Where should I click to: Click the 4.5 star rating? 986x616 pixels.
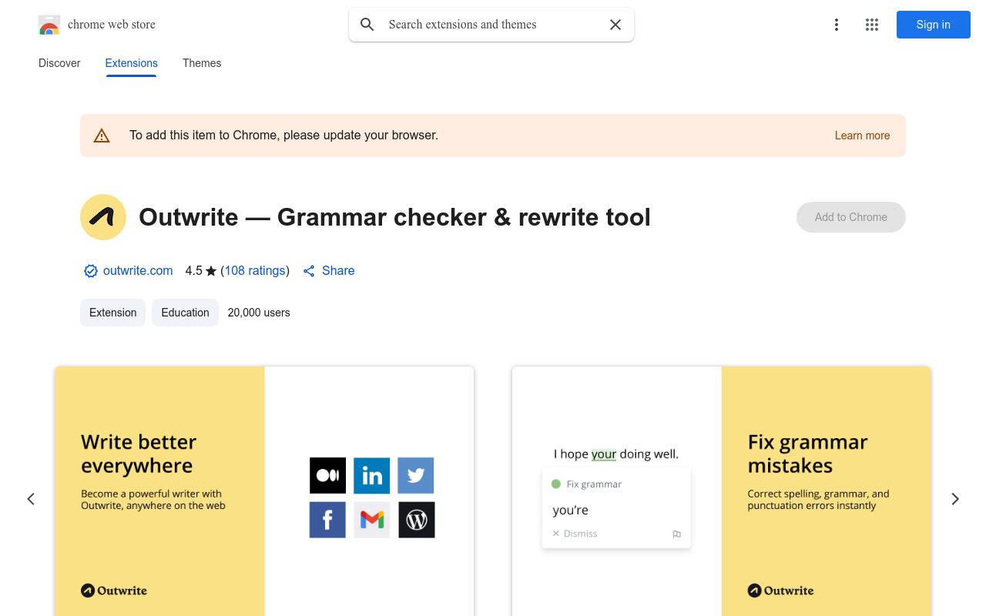click(x=201, y=271)
